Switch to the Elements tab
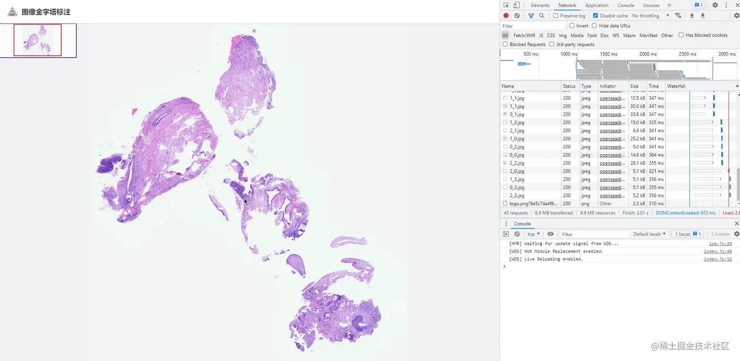 [540, 5]
